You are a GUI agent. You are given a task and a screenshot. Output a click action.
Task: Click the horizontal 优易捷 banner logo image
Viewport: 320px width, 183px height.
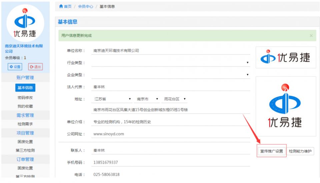click(x=286, y=57)
